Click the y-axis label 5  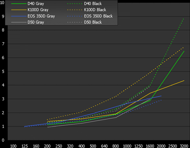click(x=3, y=71)
